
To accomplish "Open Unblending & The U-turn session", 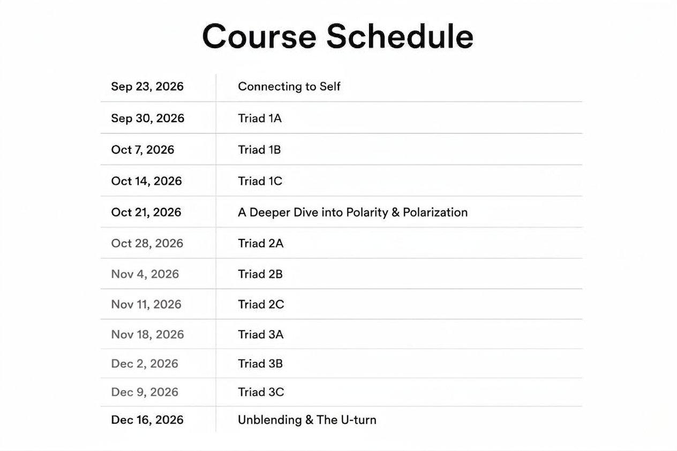I will coord(307,420).
